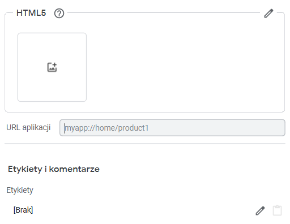This screenshot has height=224, width=290.
Task: Click the greyed-out clipboard in Etykiety row
Action: pos(277,210)
